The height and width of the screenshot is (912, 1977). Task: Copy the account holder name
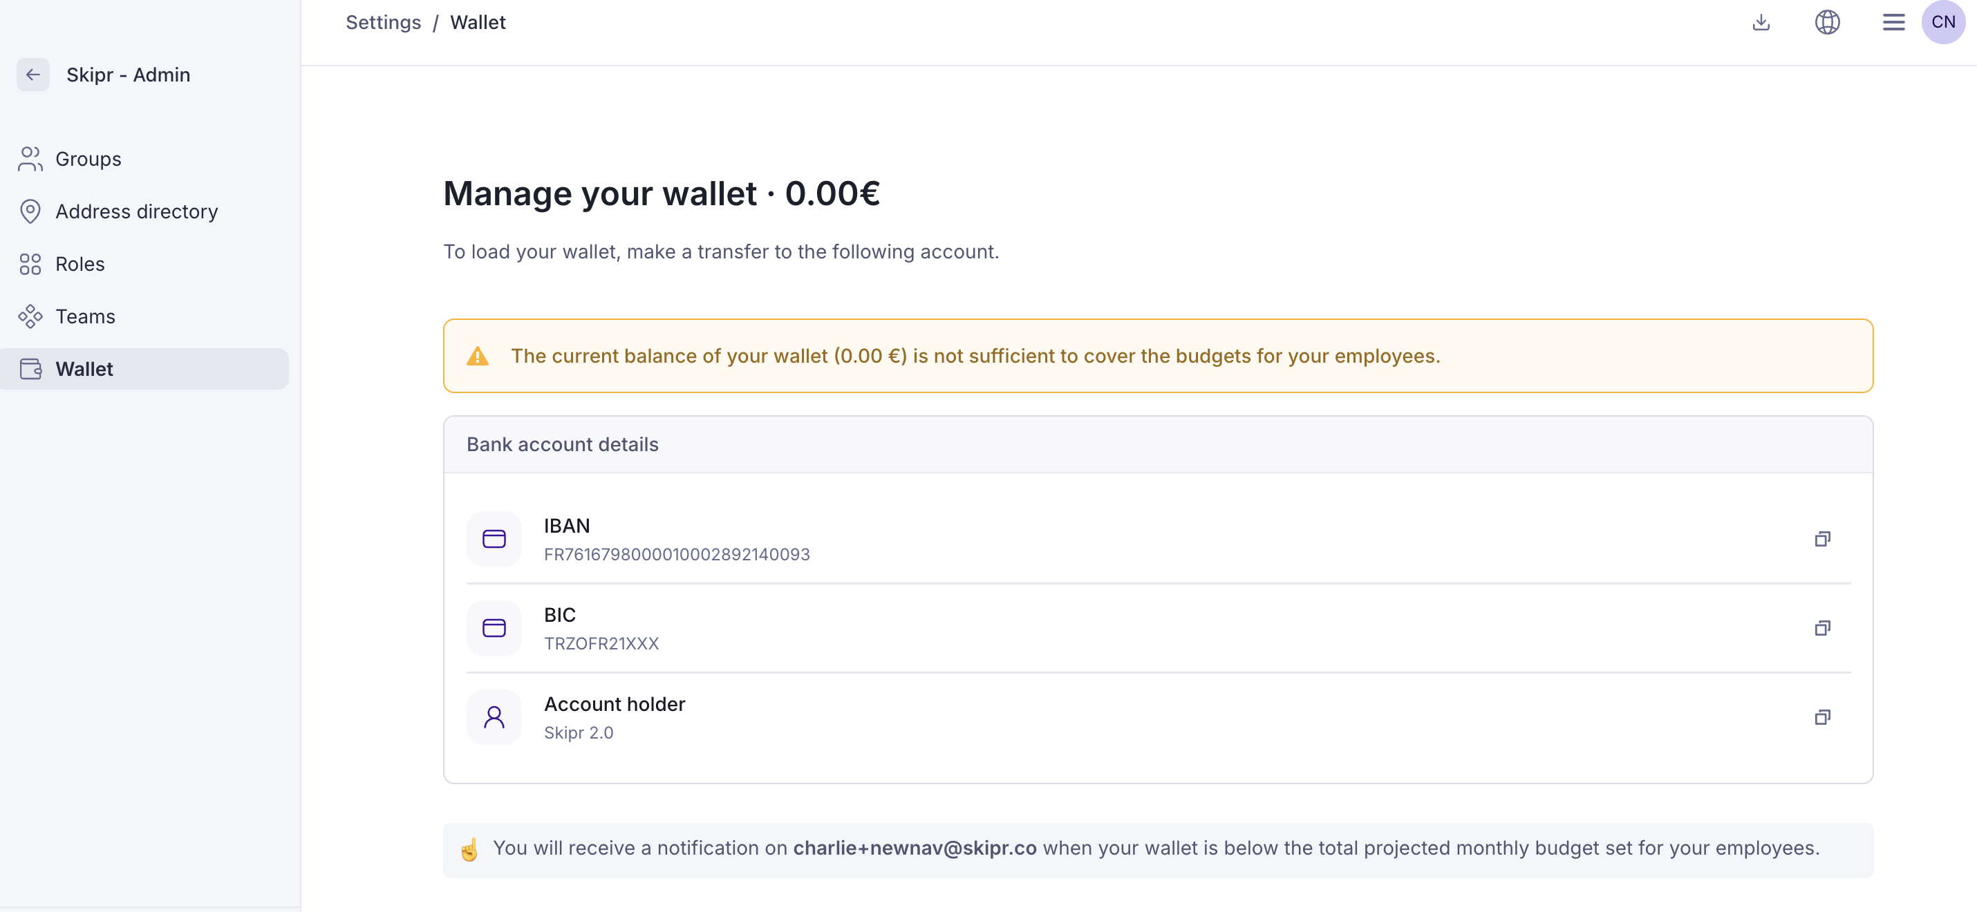tap(1822, 717)
